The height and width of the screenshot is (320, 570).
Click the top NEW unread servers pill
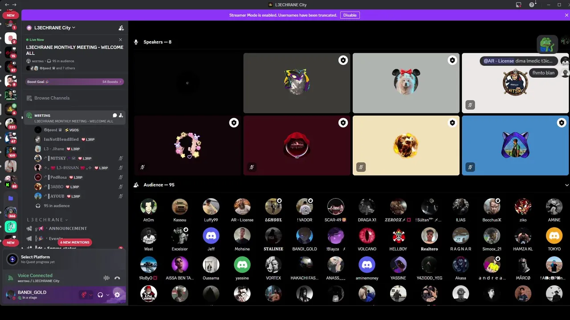click(x=11, y=15)
